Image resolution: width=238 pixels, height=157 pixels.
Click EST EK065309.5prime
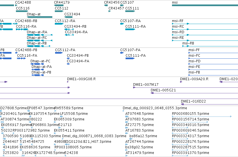pyautogui.click(x=55, y=122)
